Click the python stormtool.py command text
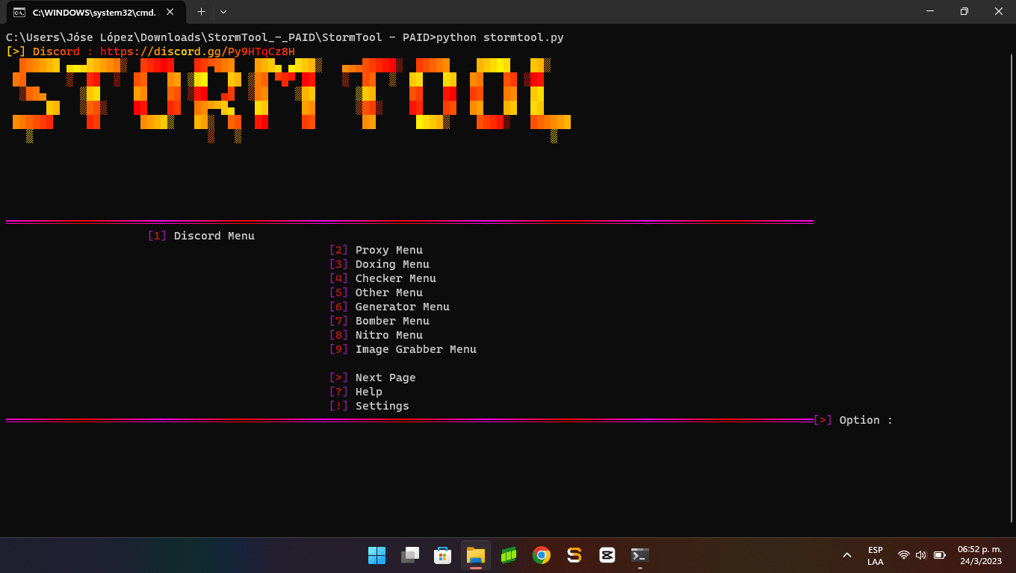1016x573 pixels. tap(500, 37)
